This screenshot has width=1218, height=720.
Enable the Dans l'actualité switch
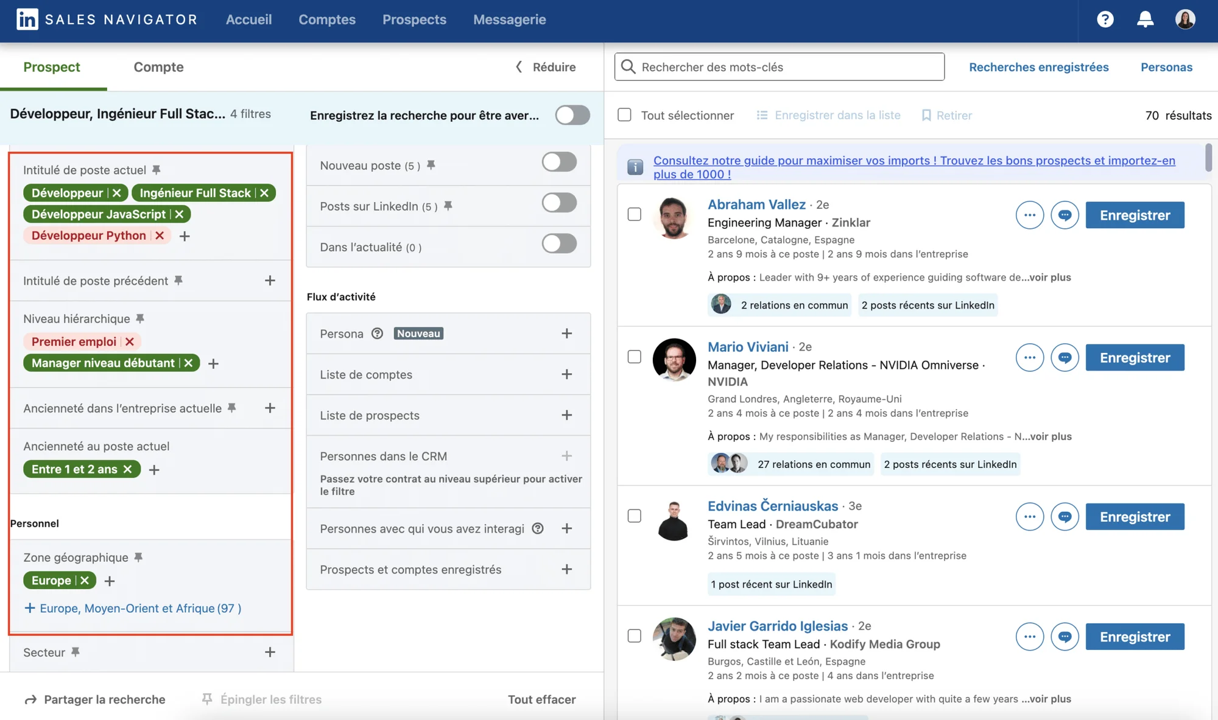point(559,243)
